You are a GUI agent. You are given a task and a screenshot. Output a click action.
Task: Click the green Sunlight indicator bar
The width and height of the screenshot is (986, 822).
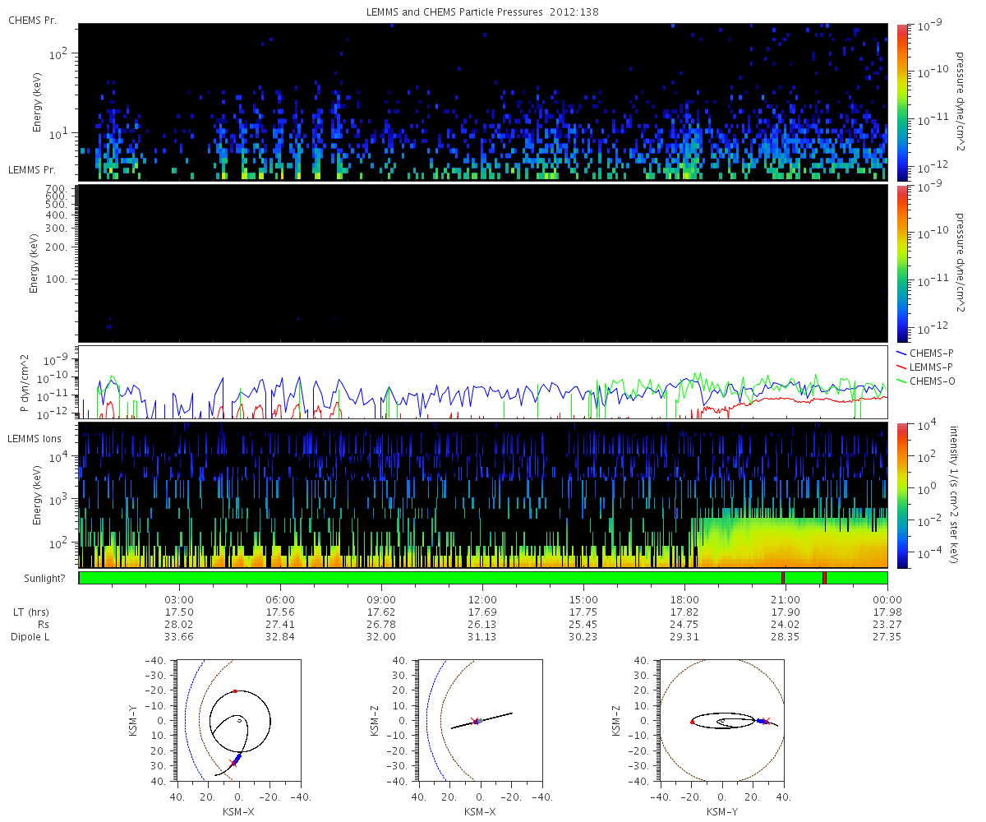click(483, 578)
